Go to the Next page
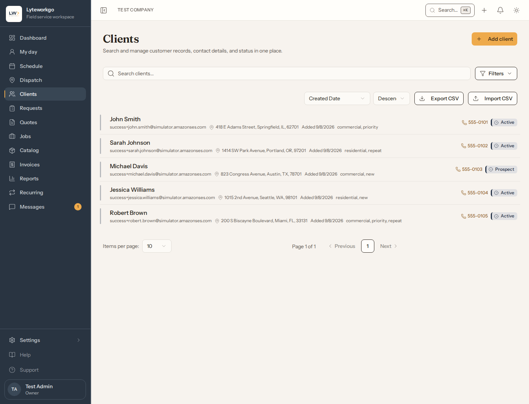 tap(388, 246)
